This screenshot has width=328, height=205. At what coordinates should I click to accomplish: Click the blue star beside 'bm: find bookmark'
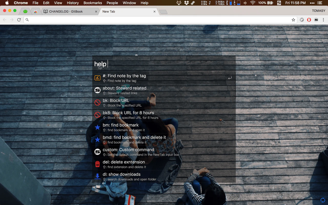click(x=97, y=127)
